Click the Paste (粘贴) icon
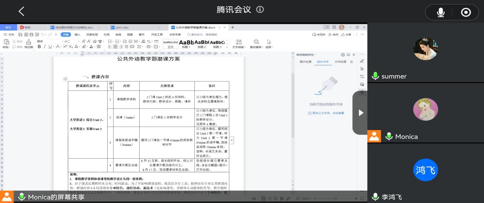This screenshot has width=484, height=203. [x=6, y=43]
